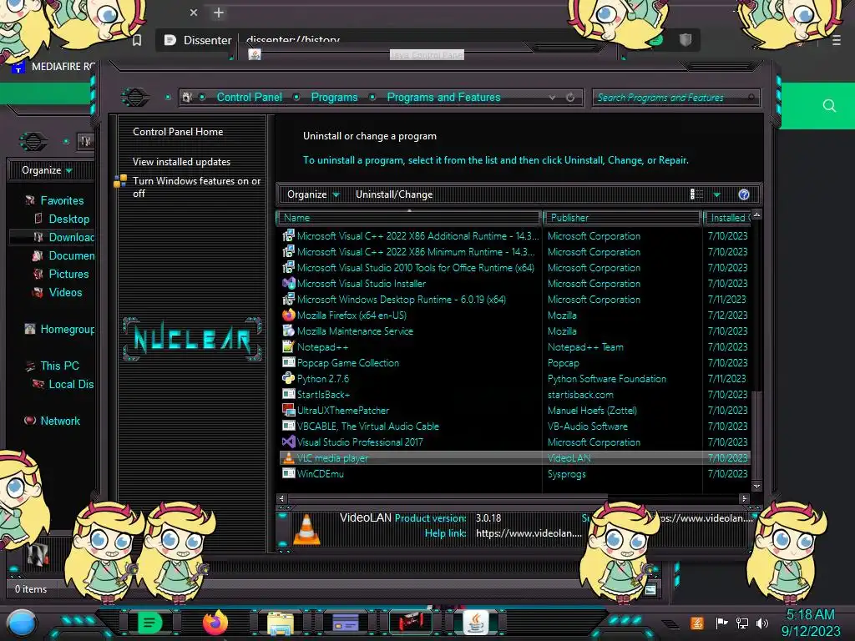Sort by the Installed On column header
The width and height of the screenshot is (855, 641).
[x=727, y=218]
